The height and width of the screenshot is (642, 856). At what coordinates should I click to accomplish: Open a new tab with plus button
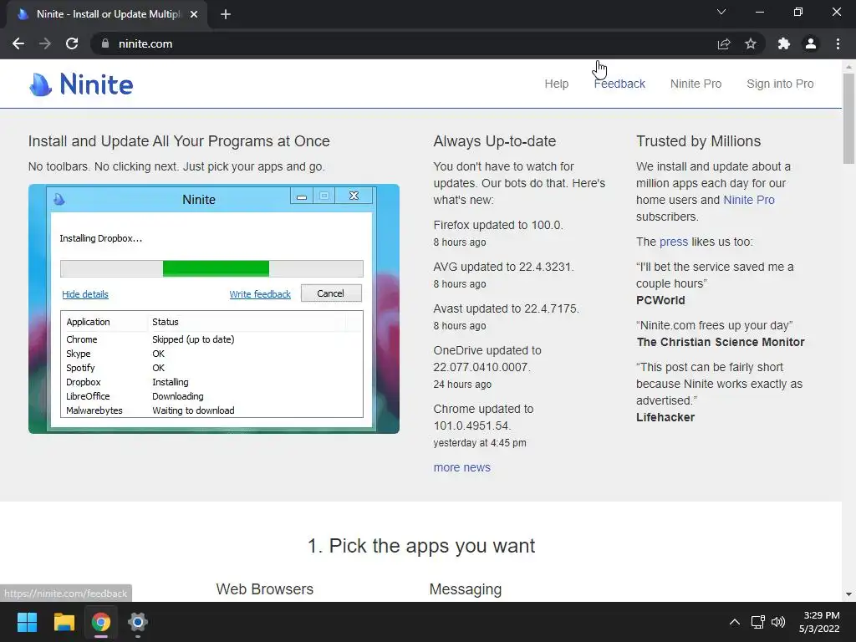click(x=226, y=14)
